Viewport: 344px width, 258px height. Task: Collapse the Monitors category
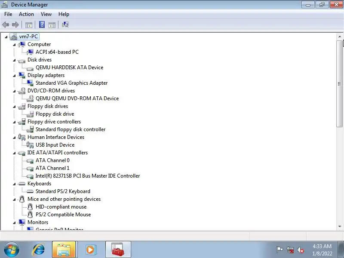[x=14, y=223]
